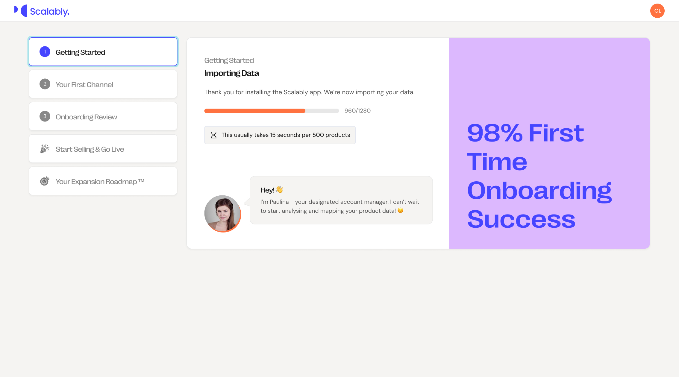Click the waving hand emoji
Screen dimensions: 679x377
tap(279, 190)
